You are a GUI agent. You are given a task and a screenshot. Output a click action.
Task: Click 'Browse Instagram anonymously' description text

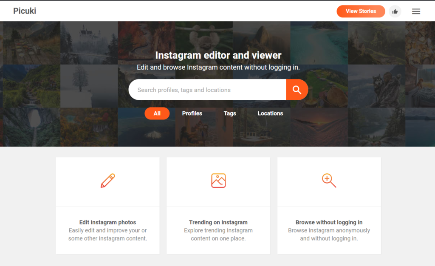(329, 235)
